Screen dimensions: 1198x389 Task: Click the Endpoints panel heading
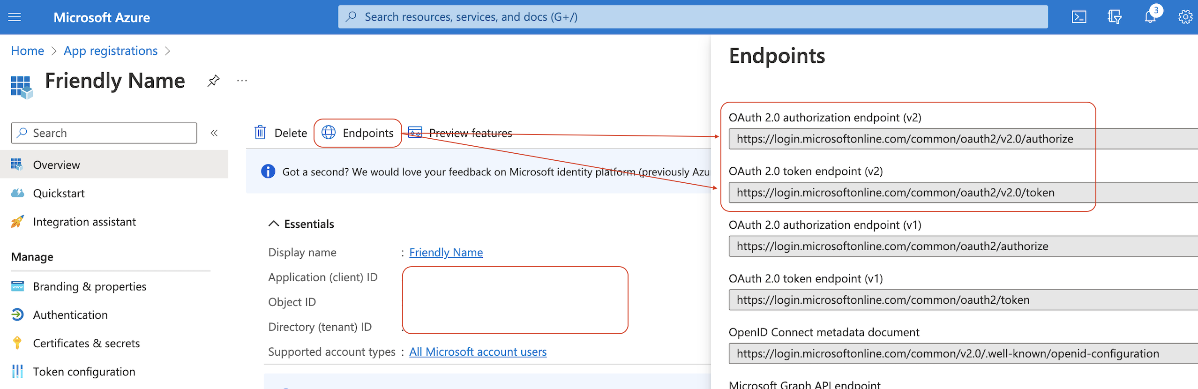(x=777, y=56)
